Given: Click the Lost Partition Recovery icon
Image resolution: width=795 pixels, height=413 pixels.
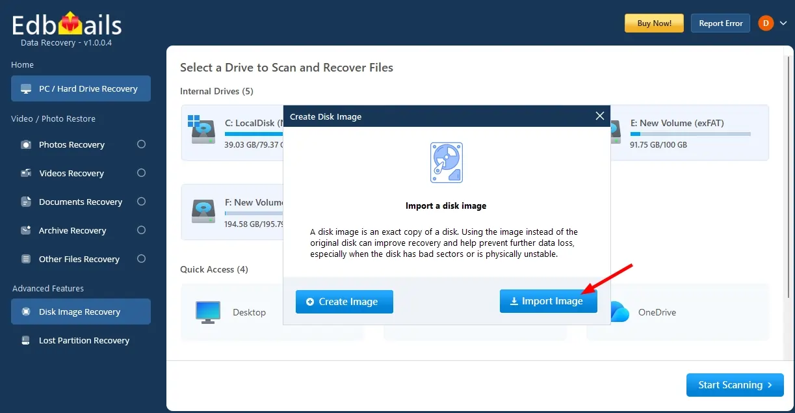Looking at the screenshot, I should [x=26, y=340].
